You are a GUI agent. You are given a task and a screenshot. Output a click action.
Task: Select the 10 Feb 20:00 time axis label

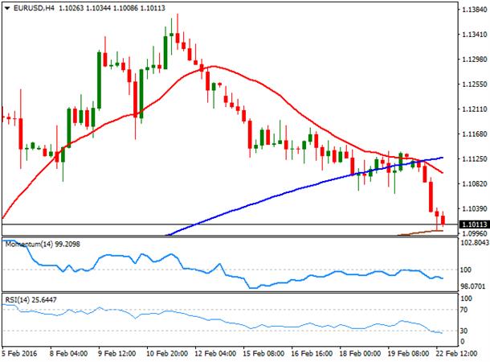167,353
